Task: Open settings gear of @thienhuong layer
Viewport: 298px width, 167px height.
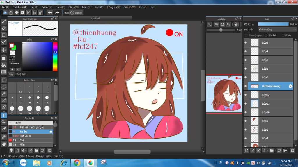Action: tap(290, 86)
